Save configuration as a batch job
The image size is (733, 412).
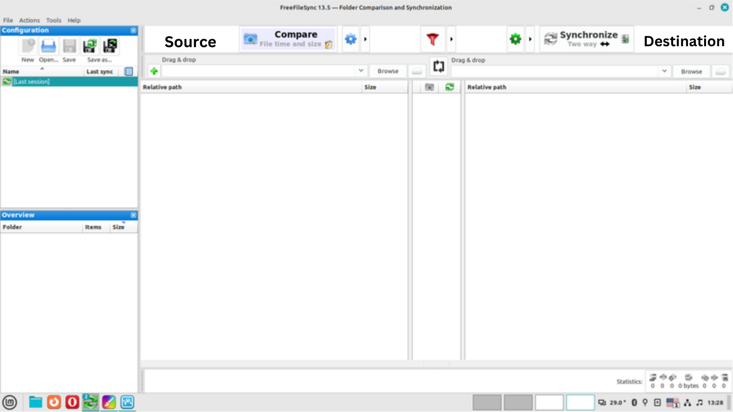[110, 46]
